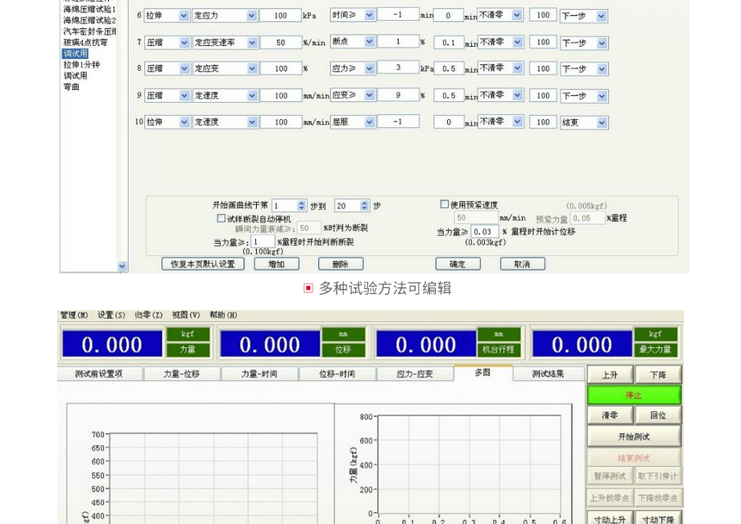
Task: Click the 增加 add step button
Action: click(276, 264)
